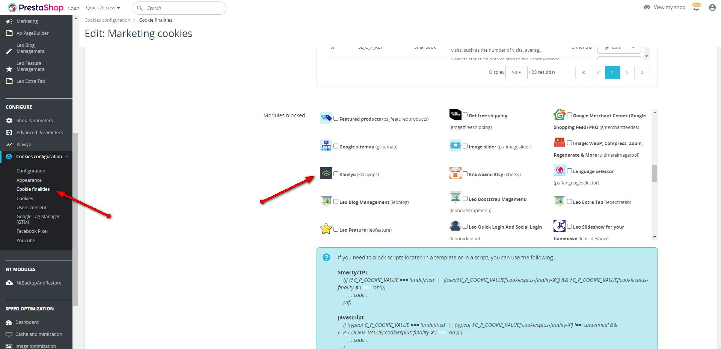Click the Language selector module icon
The width and height of the screenshot is (721, 349).
click(x=560, y=170)
